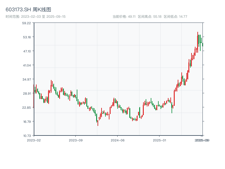Click the 当前价格 49.11 label
Screen dimensions: 225x169
124,17
